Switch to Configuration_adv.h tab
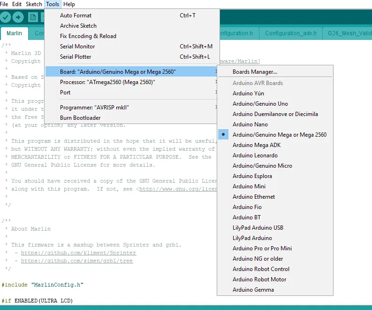This screenshot has width=372, height=310. pyautogui.click(x=290, y=33)
